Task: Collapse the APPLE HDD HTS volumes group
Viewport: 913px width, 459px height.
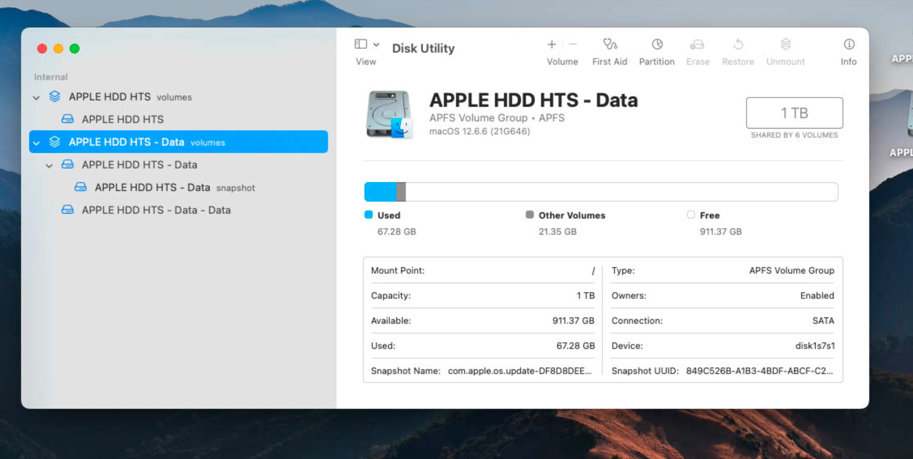Action: coord(36,97)
